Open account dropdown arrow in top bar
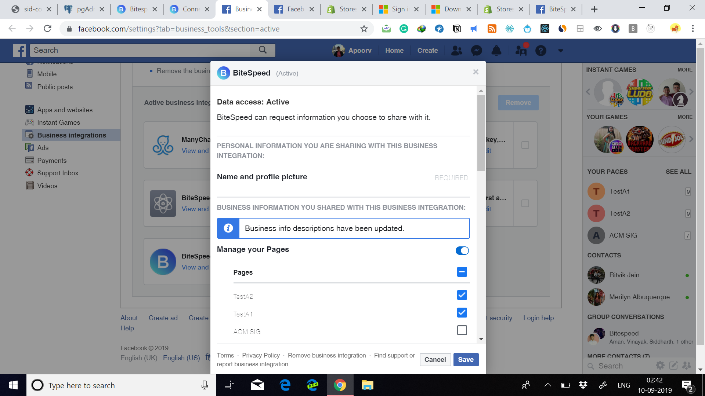Screen dimensions: 705x396 560,51
